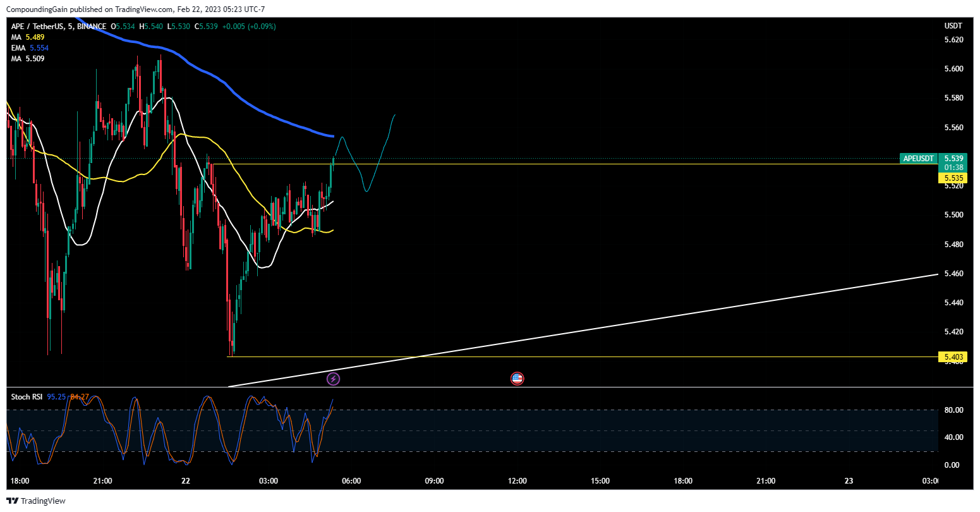The width and height of the screenshot is (980, 512).
Task: Select the MA 5.509 indicator legend
Action: pos(27,59)
